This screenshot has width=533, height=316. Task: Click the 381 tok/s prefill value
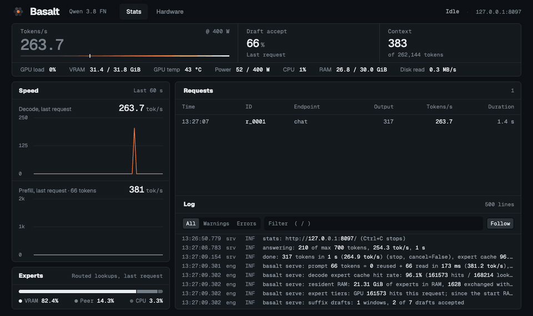point(146,190)
